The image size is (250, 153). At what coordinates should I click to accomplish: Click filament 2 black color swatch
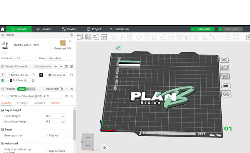point(41,75)
